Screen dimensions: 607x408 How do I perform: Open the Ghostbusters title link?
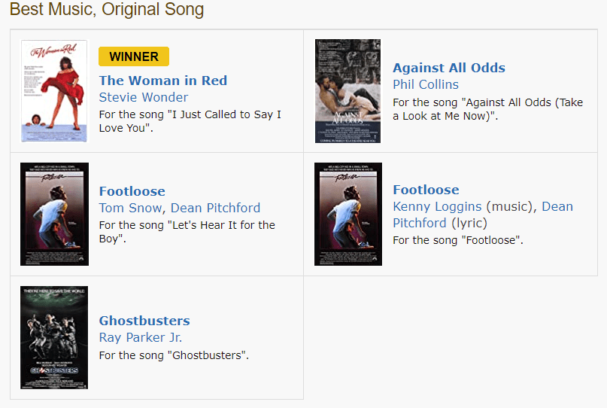tap(144, 321)
